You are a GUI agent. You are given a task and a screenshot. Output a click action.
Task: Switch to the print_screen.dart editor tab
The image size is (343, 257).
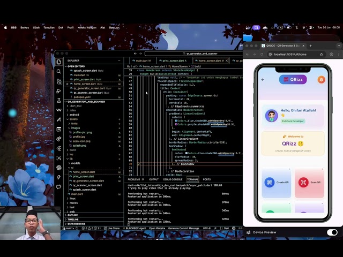pyautogui.click(x=170, y=61)
